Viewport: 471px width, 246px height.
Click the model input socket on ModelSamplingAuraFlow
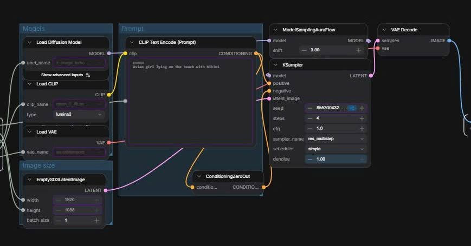pos(269,41)
